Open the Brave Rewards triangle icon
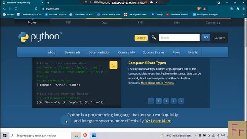 [205, 8]
